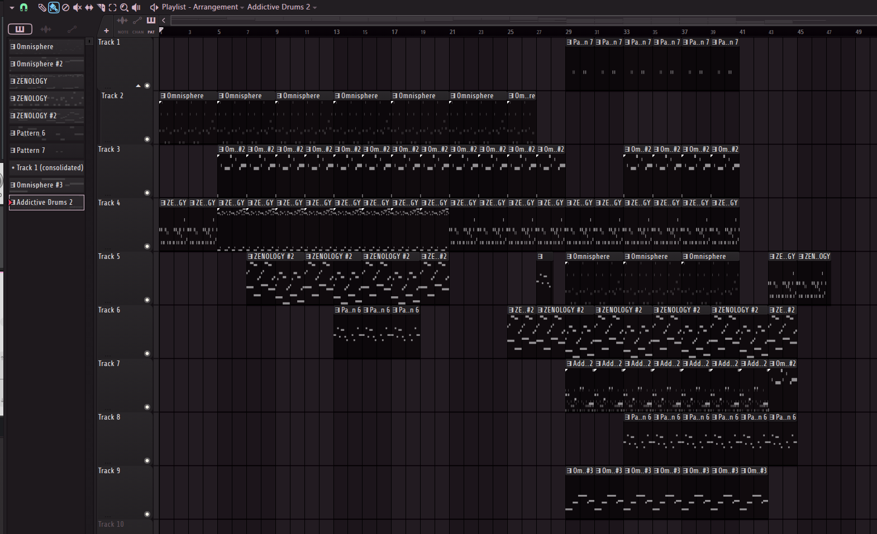
Task: Mute Track 3 using its dot
Action: click(147, 193)
